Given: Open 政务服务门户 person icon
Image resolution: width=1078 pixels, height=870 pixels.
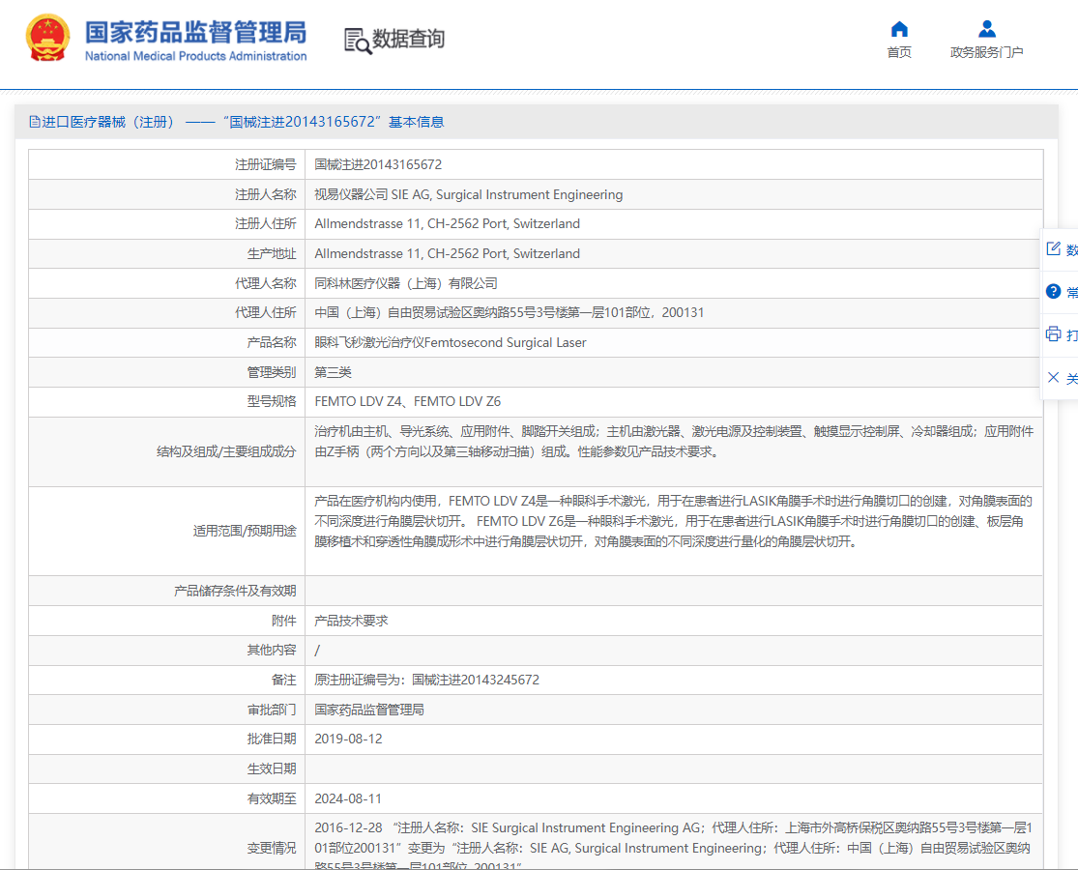Looking at the screenshot, I should point(986,29).
